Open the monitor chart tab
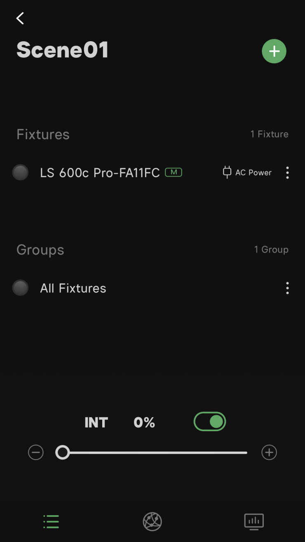The width and height of the screenshot is (305, 542). (253, 521)
